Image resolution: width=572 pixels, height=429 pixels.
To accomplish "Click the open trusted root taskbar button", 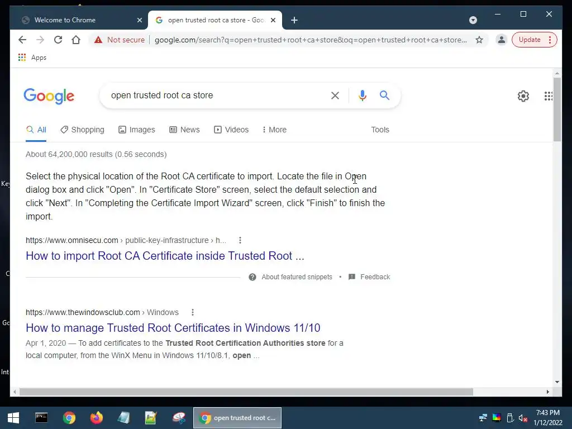I will (x=237, y=418).
